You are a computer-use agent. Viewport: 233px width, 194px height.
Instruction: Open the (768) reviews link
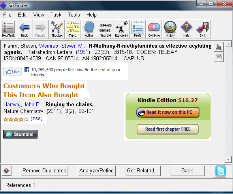[37, 119]
